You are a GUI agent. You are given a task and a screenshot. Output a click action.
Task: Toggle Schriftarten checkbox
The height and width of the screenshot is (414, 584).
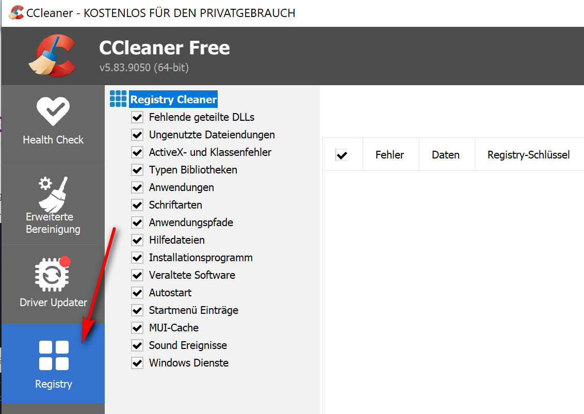pyautogui.click(x=137, y=205)
